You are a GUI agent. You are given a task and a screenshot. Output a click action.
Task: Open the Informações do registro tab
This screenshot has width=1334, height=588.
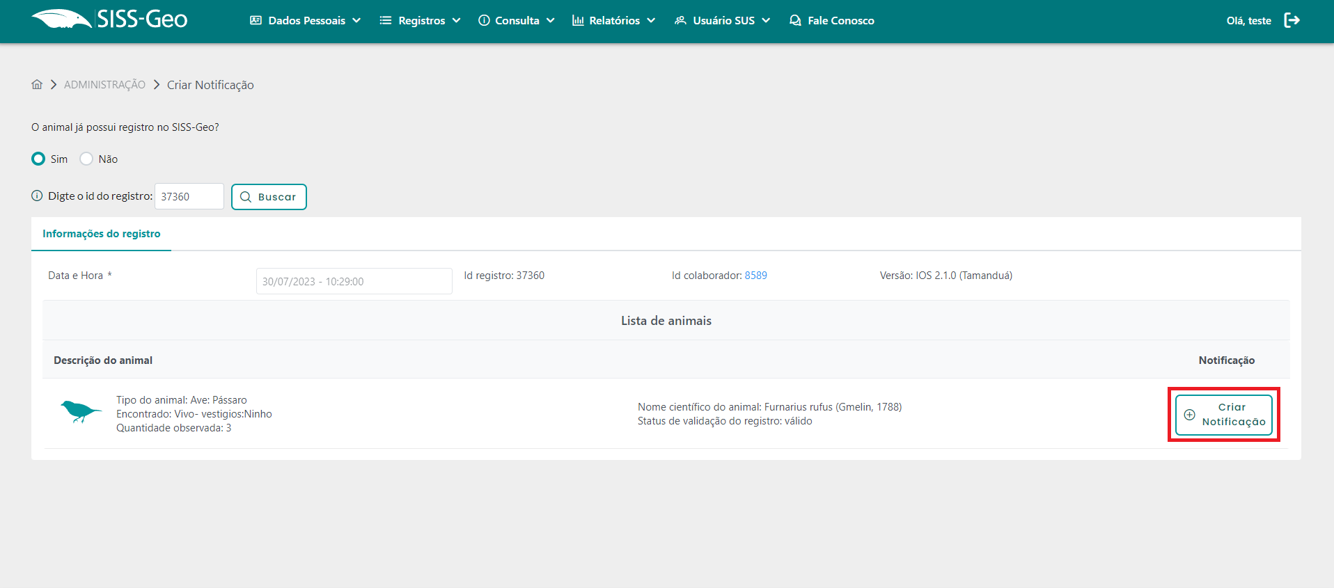point(102,234)
